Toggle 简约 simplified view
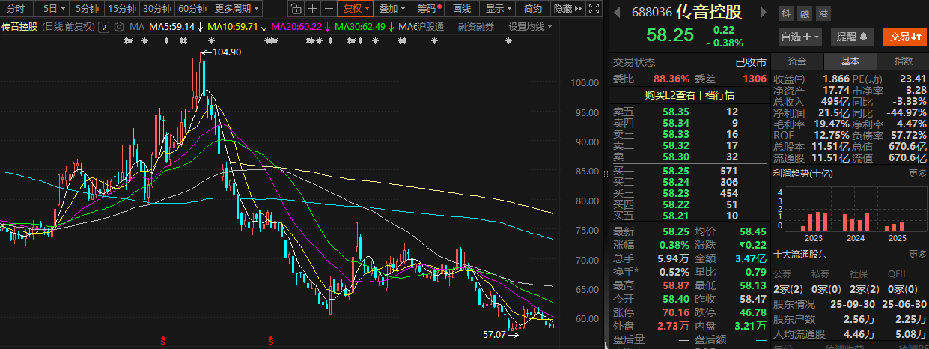The image size is (929, 349). coord(533,9)
